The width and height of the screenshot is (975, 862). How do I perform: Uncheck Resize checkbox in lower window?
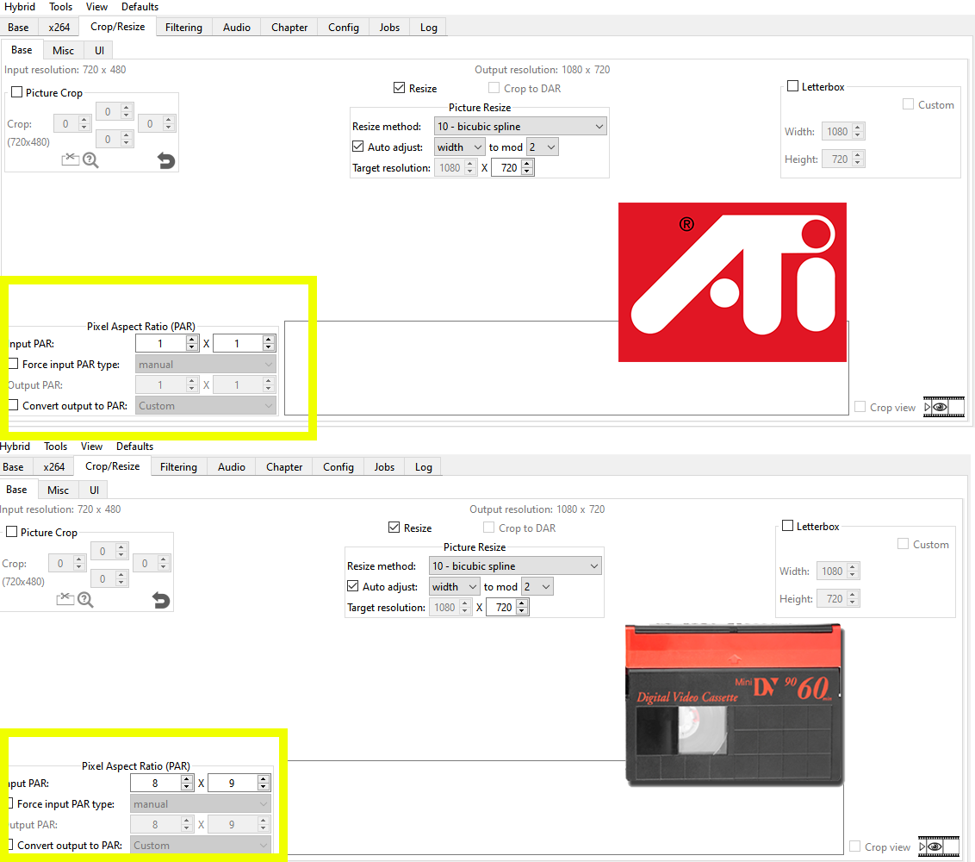click(394, 528)
